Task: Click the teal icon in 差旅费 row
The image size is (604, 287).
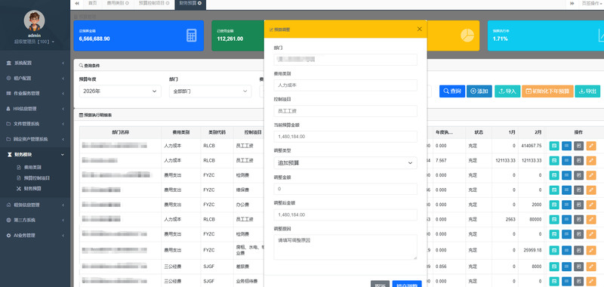Action: pyautogui.click(x=554, y=267)
